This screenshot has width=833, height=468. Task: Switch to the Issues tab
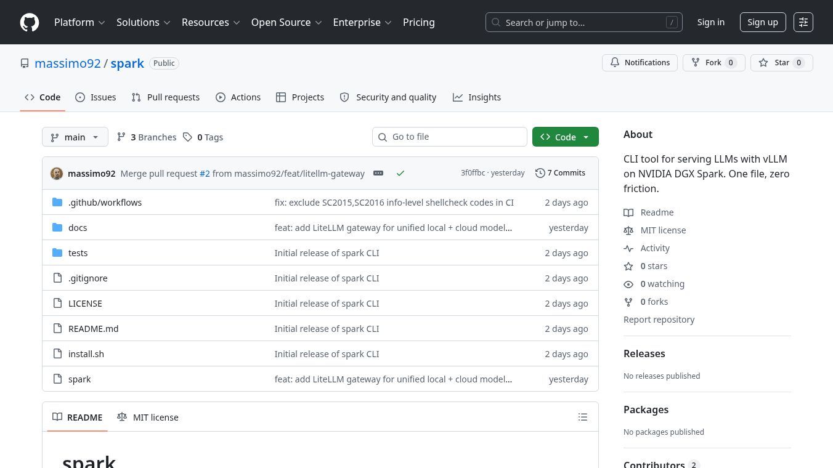click(x=95, y=97)
